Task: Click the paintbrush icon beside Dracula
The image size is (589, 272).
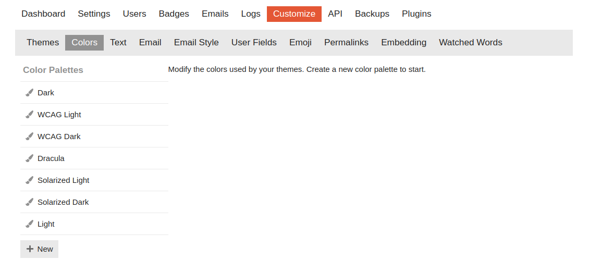Action: point(30,158)
